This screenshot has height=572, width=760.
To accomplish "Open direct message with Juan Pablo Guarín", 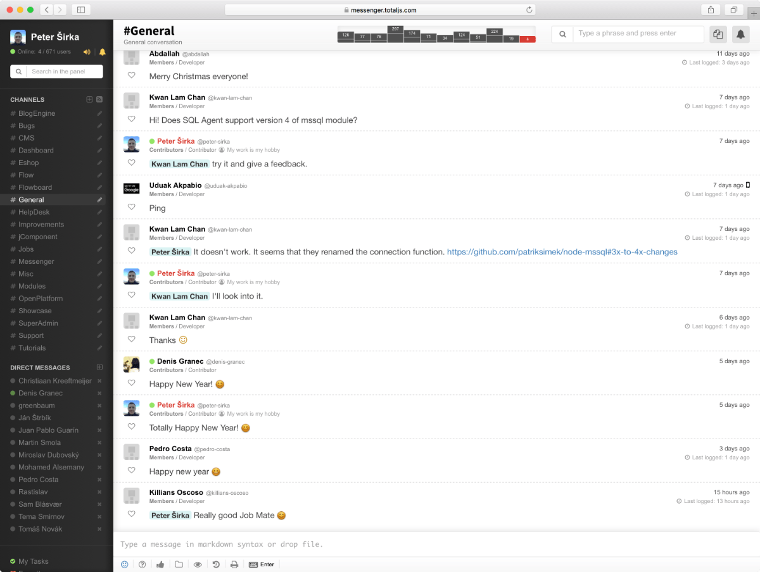I will click(x=49, y=430).
